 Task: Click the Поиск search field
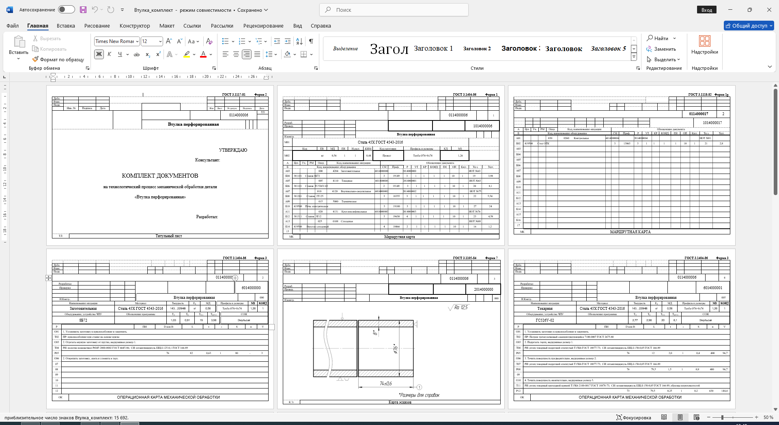(x=394, y=10)
